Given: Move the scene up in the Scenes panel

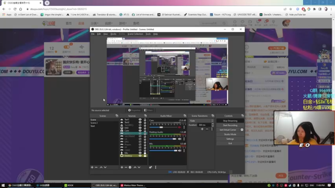Looking at the screenshot, I should (101, 168).
